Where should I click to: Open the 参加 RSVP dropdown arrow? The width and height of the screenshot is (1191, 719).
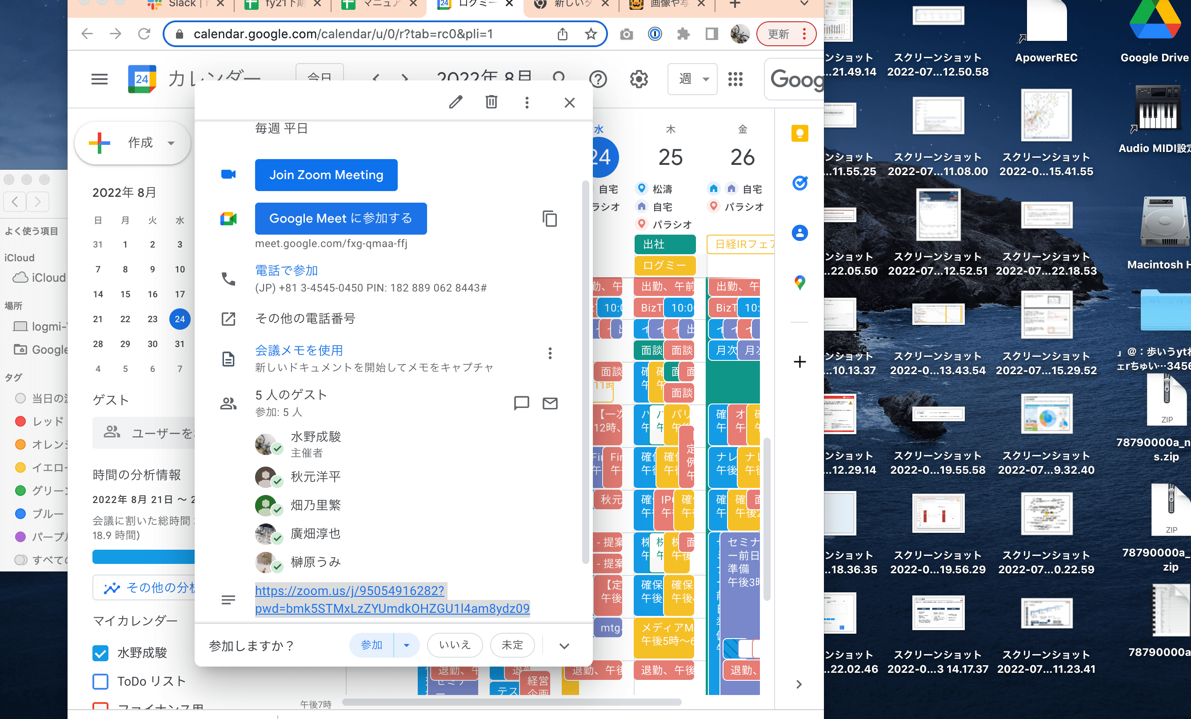click(x=407, y=645)
